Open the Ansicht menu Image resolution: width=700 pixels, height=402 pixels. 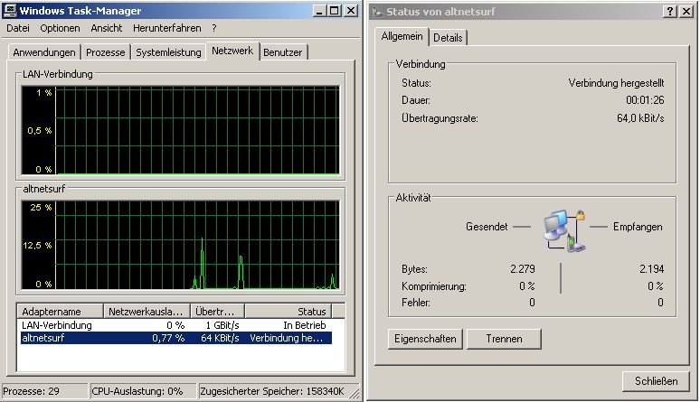107,28
